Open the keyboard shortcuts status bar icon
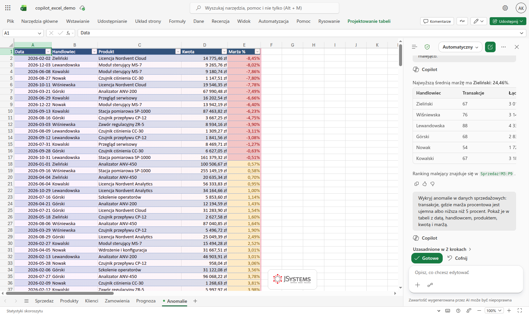Image resolution: width=529 pixels, height=314 pixels. coord(448,310)
